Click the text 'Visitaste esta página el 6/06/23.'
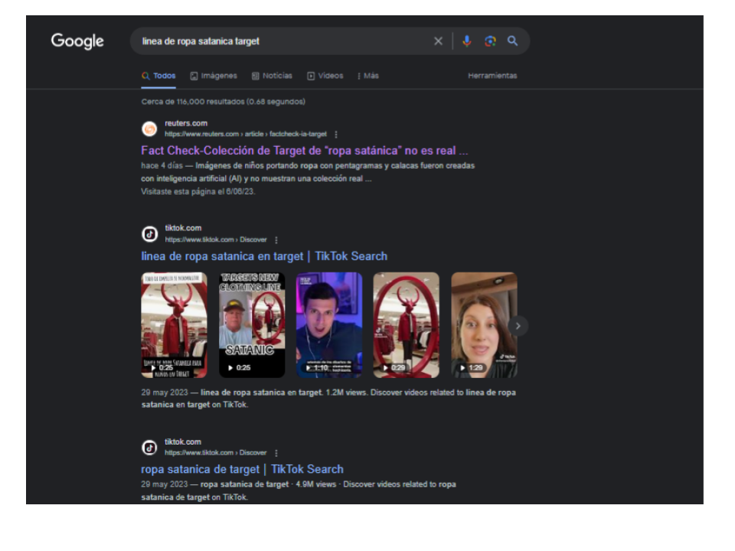 coord(198,191)
